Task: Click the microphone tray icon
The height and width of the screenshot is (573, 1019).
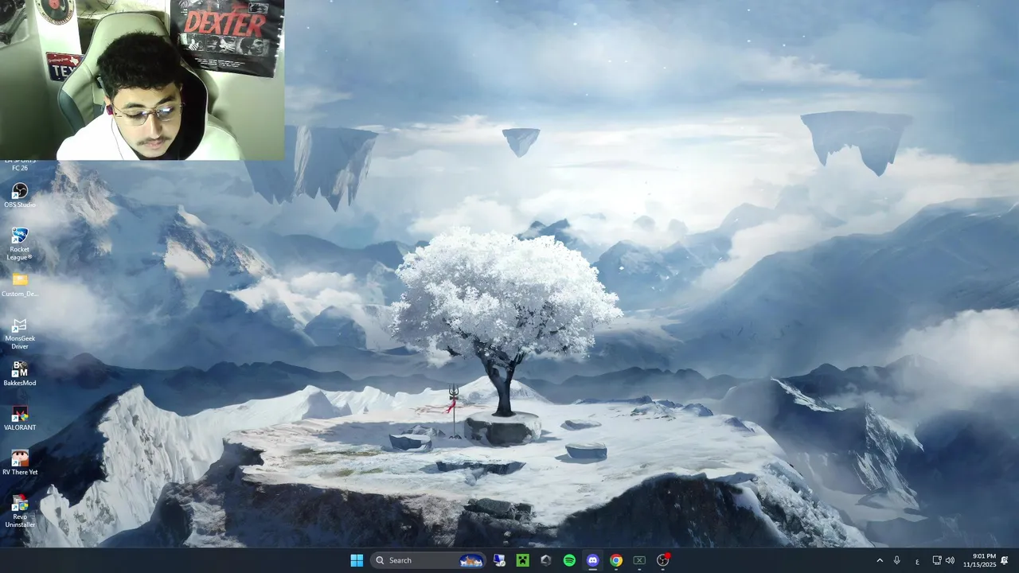Action: point(897,560)
